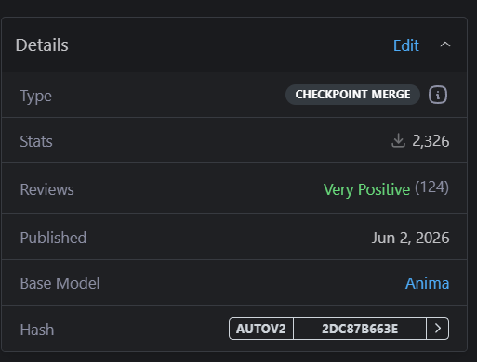
Task: Click the 2,326 downloads count
Action: click(431, 141)
